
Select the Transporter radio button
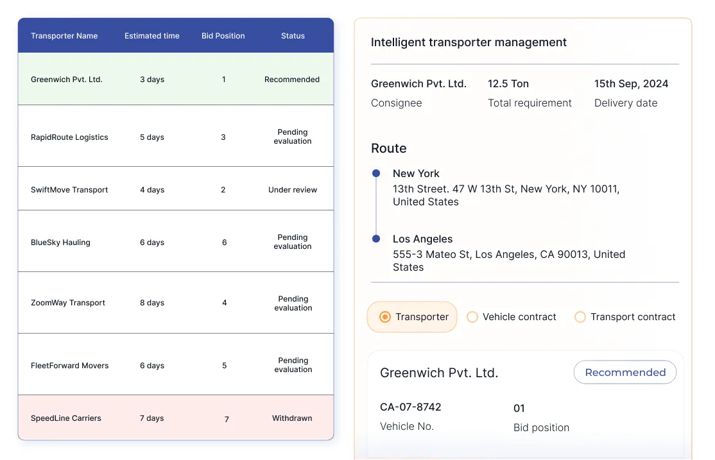coord(384,317)
